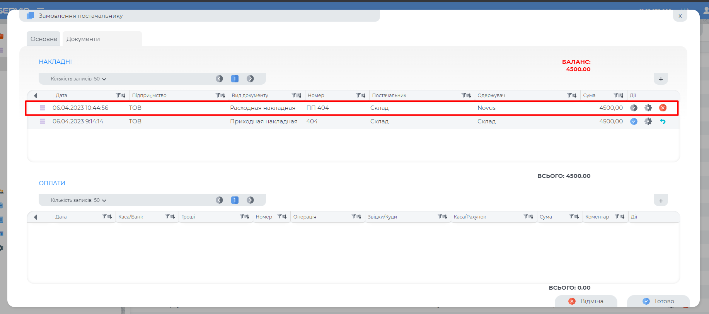The image size is (709, 314).
Task: Open Кількість записів dropdown in НАКЛАДНІ
Action: point(78,79)
